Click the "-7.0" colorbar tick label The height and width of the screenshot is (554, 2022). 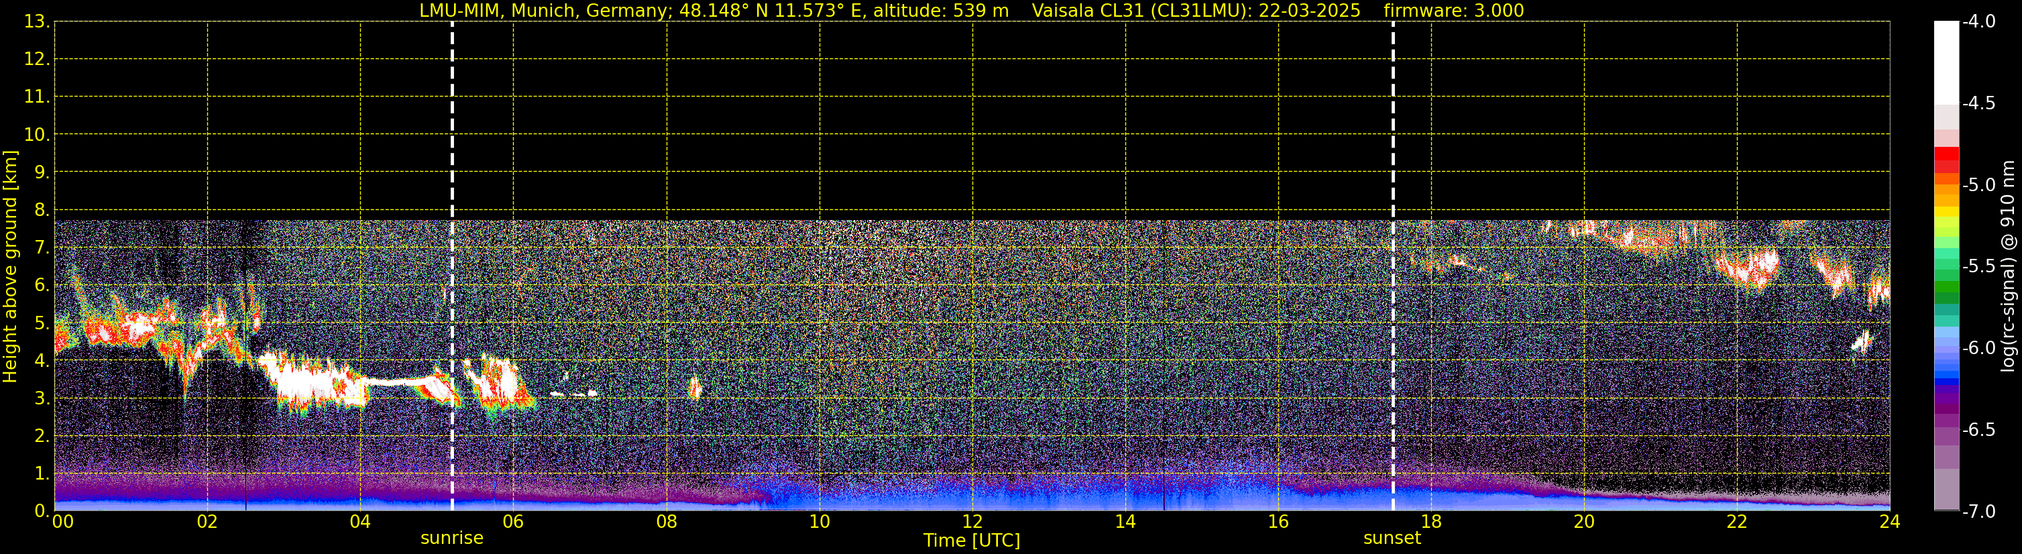[1979, 512]
